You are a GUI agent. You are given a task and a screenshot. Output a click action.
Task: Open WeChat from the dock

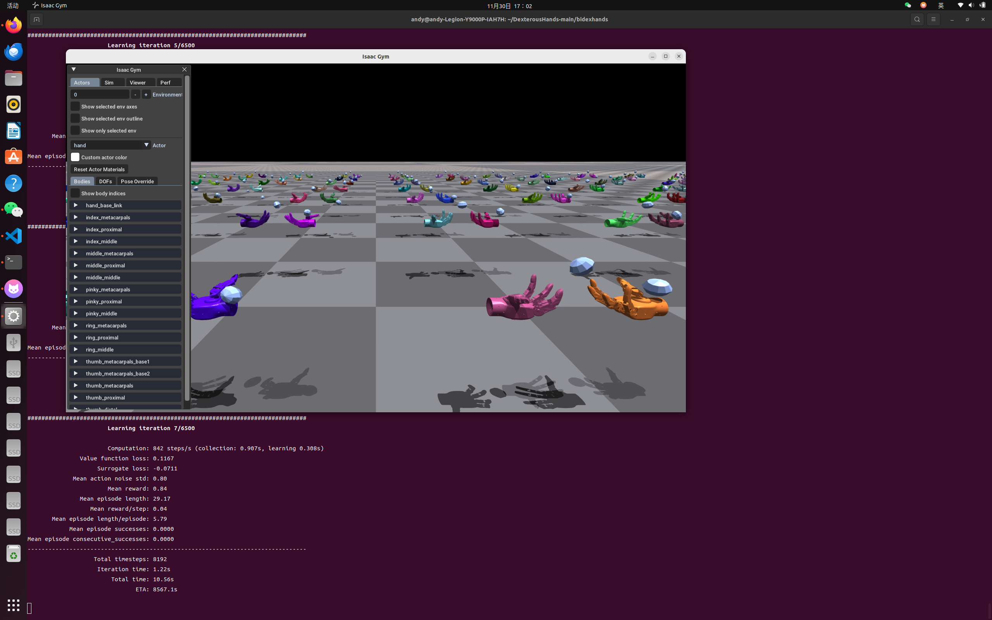(x=14, y=210)
